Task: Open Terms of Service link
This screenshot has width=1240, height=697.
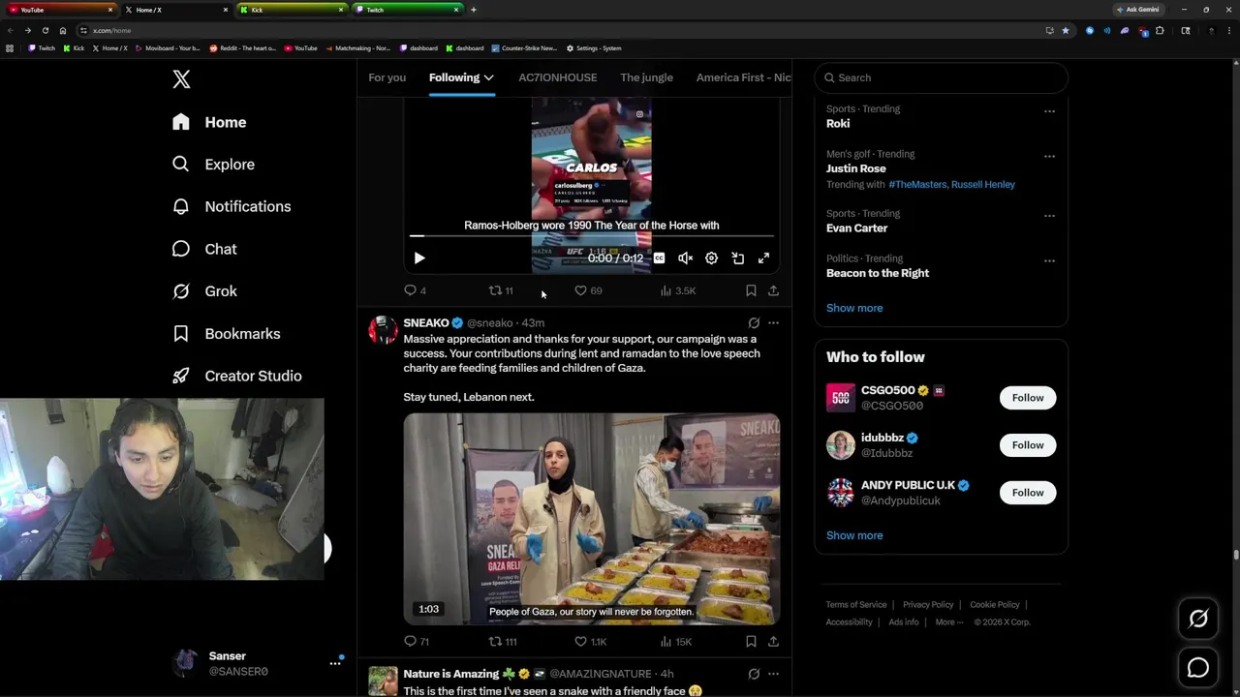Action: click(856, 605)
